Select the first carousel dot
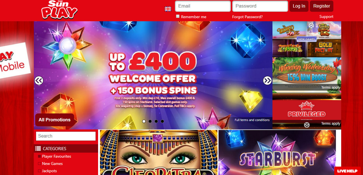 144,121
